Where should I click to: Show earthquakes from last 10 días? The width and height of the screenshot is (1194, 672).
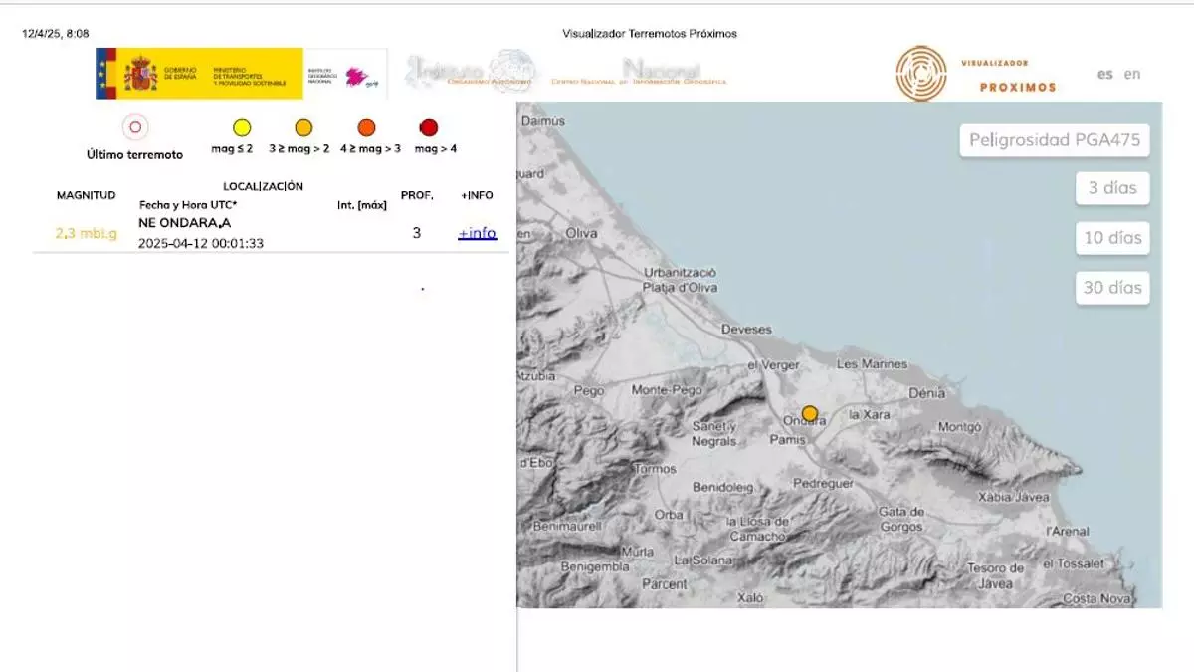pos(1112,238)
